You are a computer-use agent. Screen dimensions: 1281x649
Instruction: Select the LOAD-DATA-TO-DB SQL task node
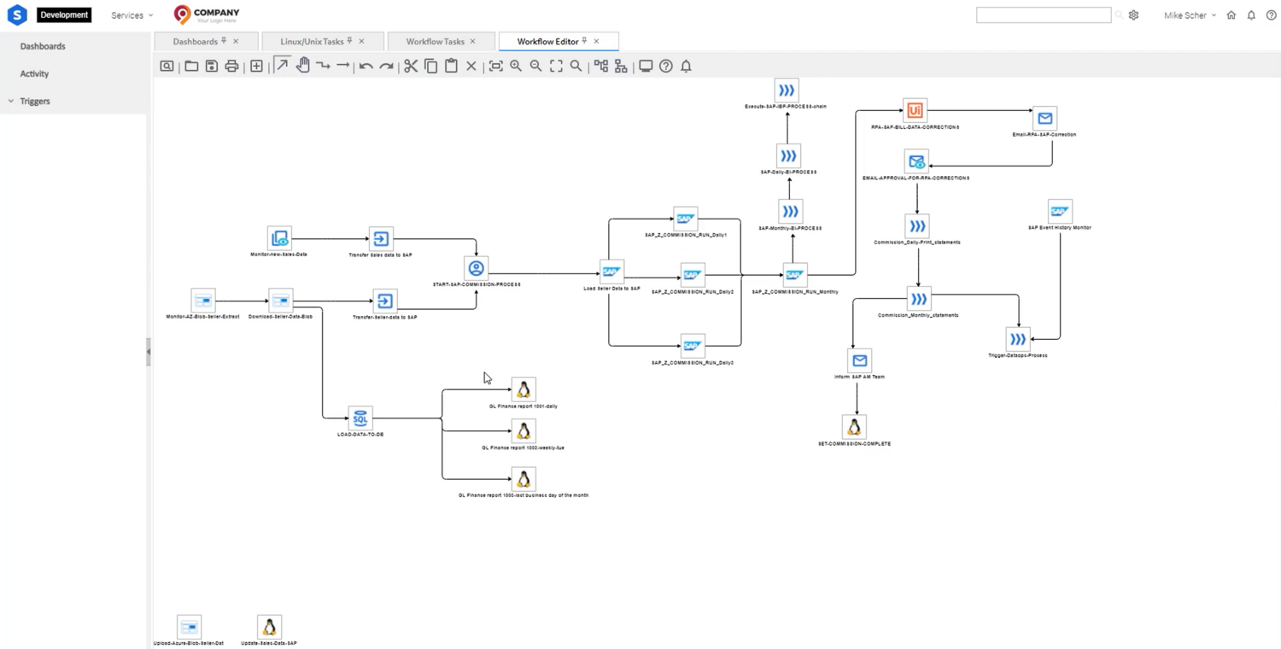360,418
